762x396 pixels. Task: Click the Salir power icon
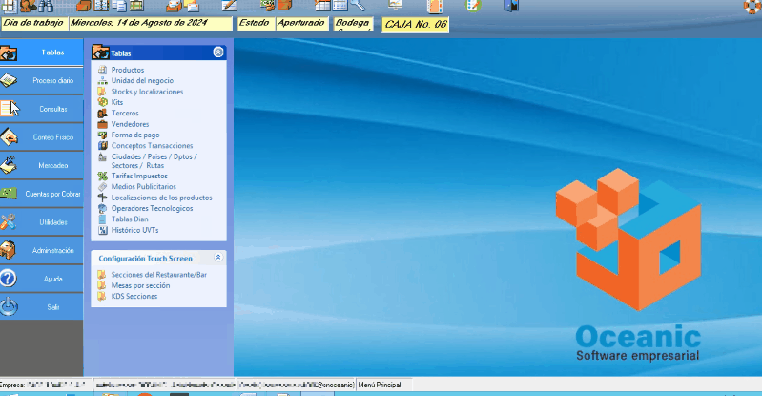9,306
